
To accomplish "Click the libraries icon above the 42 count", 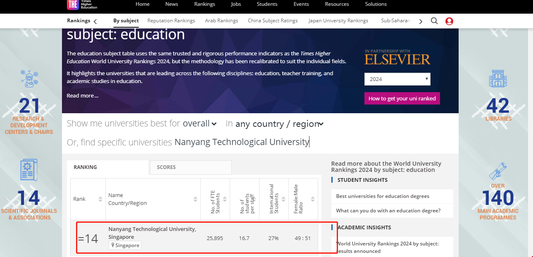I will 498,79.
